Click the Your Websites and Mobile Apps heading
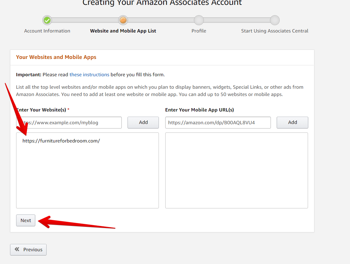The height and width of the screenshot is (264, 350). coord(56,57)
